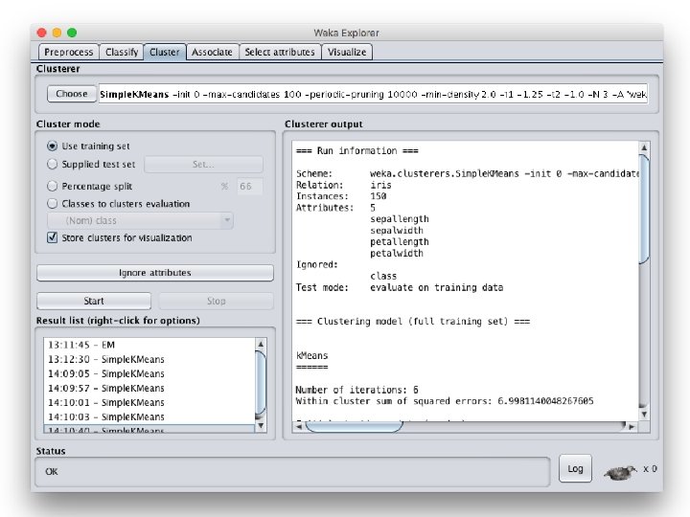
Task: Click the red close window button
Action: (x=42, y=33)
